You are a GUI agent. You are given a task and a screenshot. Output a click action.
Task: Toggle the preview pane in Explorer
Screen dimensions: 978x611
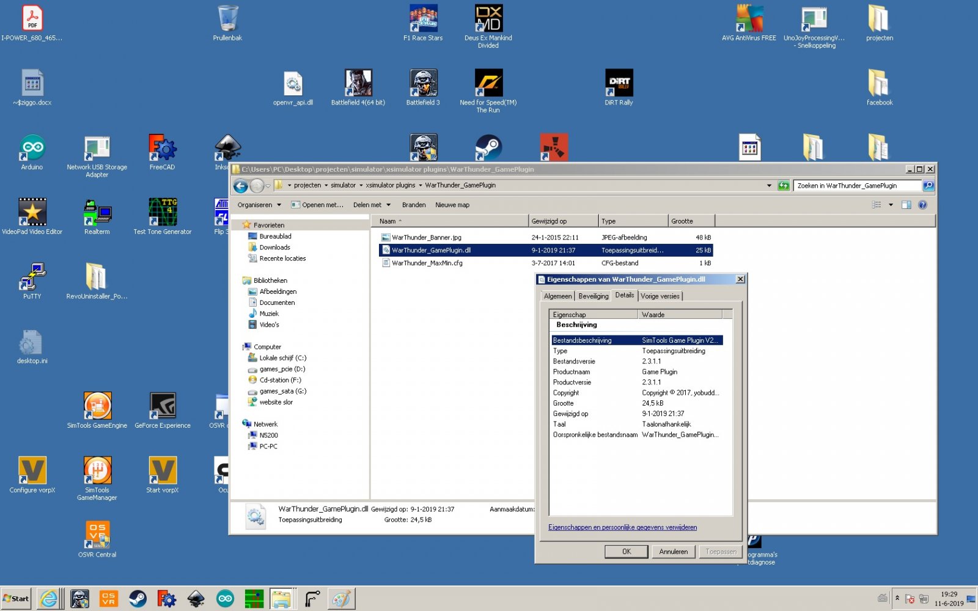pyautogui.click(x=906, y=205)
